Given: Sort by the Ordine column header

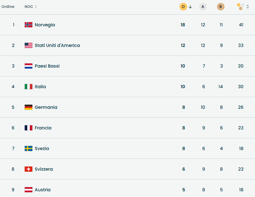Looking at the screenshot, I should tap(8, 7).
